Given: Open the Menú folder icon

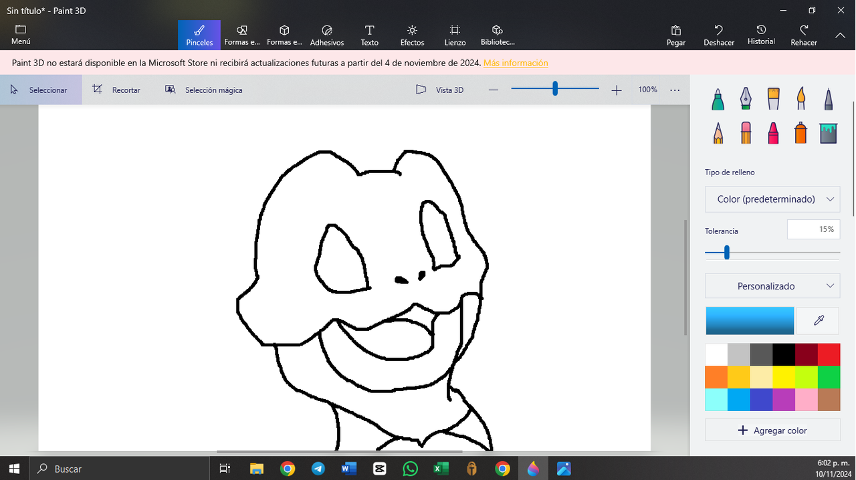Looking at the screenshot, I should point(21,29).
